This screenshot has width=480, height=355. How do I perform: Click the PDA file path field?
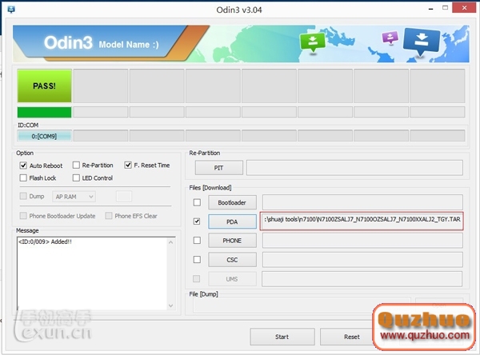point(362,221)
